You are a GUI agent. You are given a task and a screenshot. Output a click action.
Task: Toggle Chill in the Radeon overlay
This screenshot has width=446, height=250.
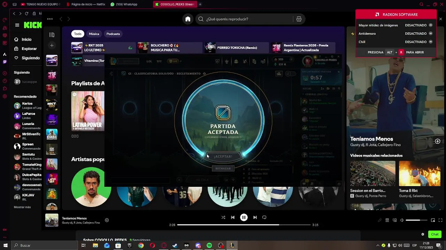[431, 42]
